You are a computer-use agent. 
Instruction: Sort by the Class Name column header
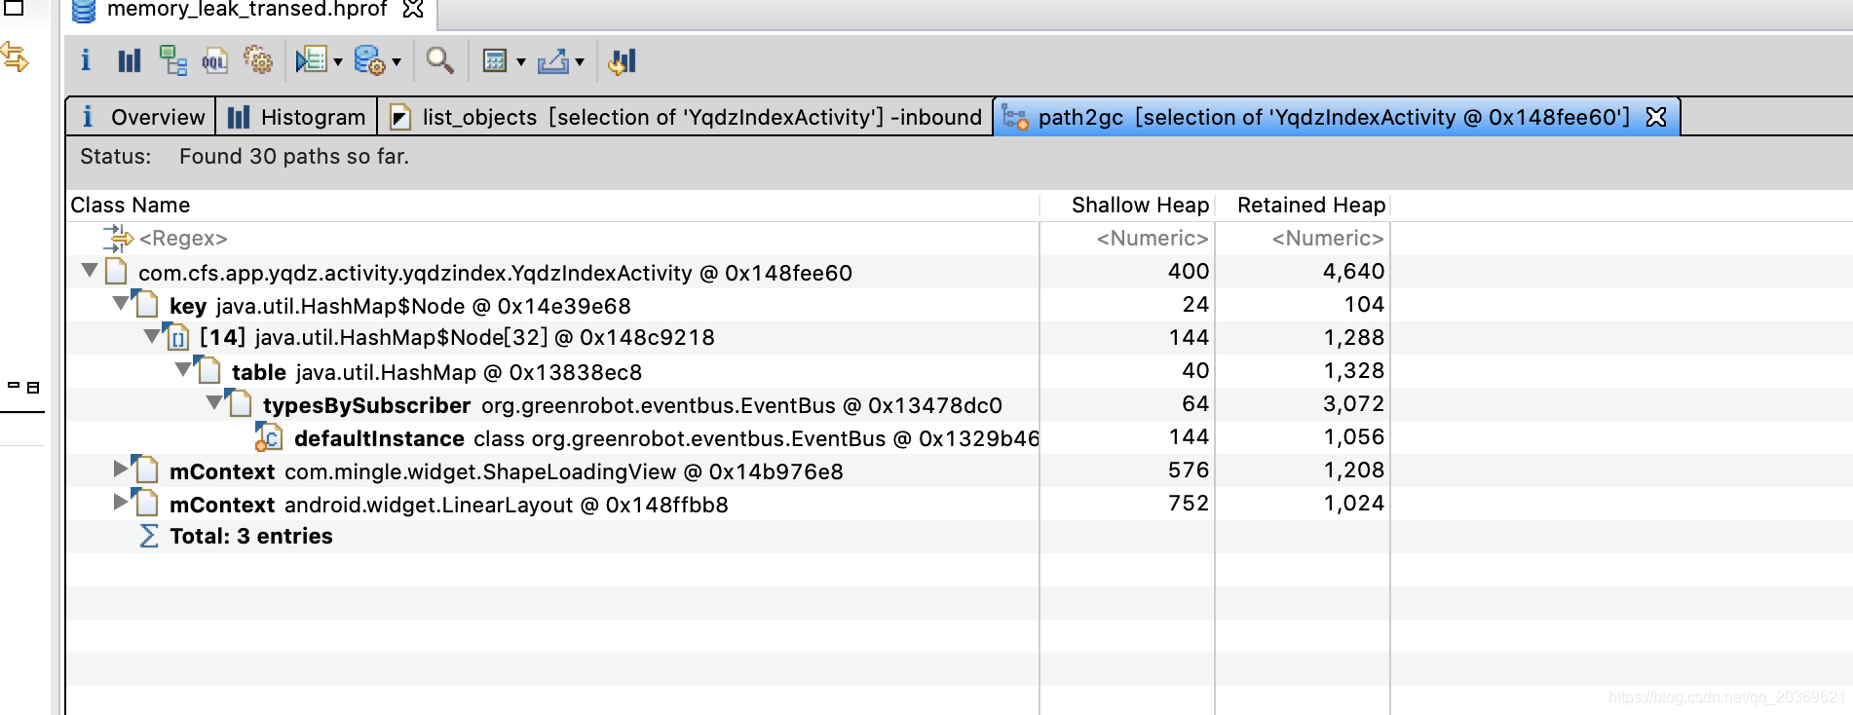[552, 205]
